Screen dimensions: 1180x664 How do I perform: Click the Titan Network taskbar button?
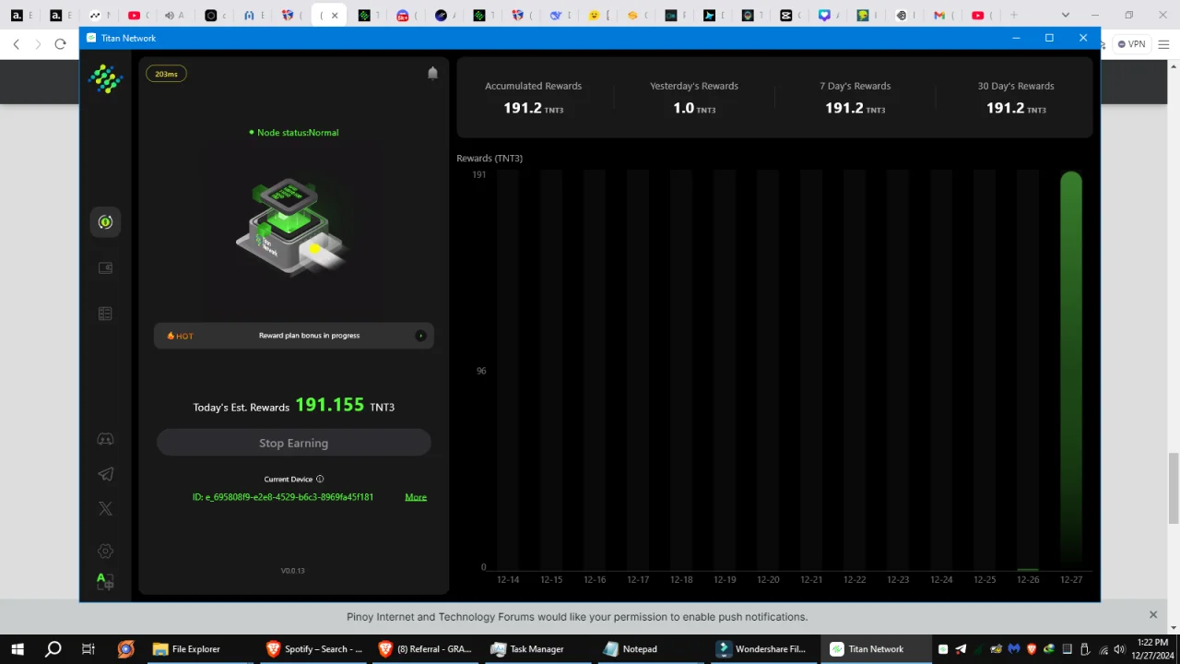pyautogui.click(x=875, y=649)
